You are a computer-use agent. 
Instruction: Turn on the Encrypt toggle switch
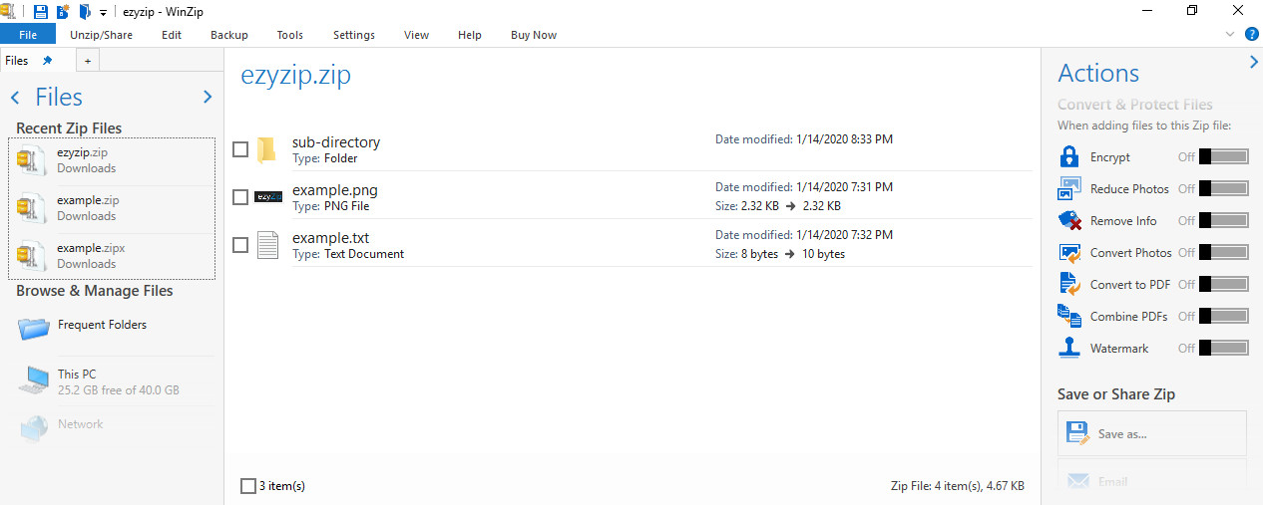(x=1223, y=156)
